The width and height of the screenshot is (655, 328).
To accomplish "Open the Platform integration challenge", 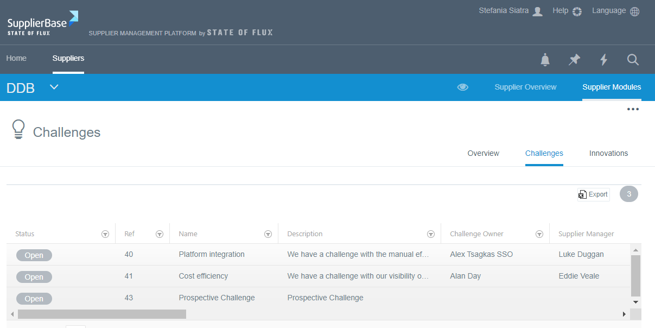I will pyautogui.click(x=212, y=254).
